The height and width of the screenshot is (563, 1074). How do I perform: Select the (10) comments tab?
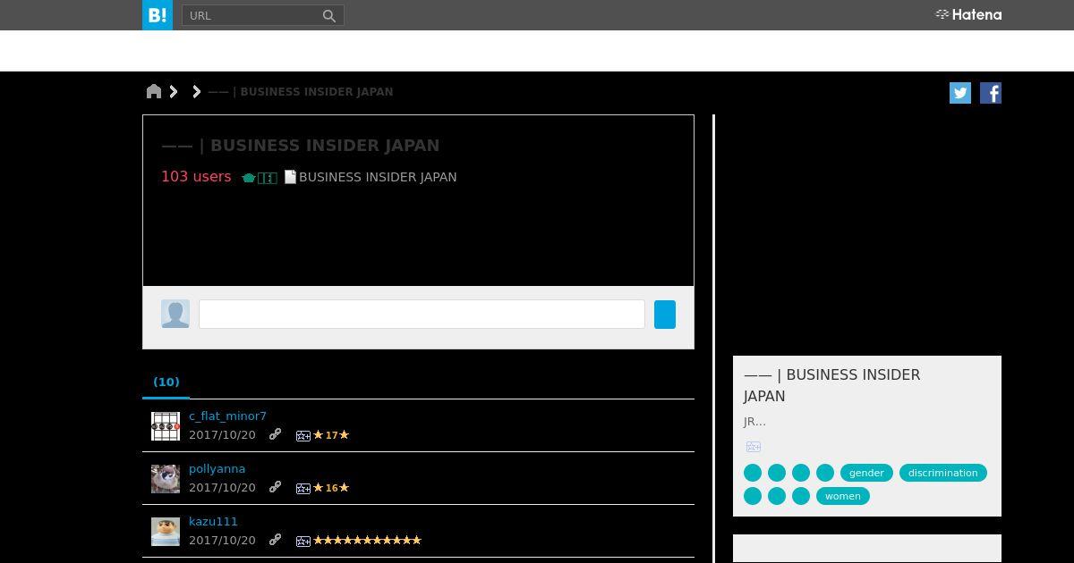click(166, 382)
